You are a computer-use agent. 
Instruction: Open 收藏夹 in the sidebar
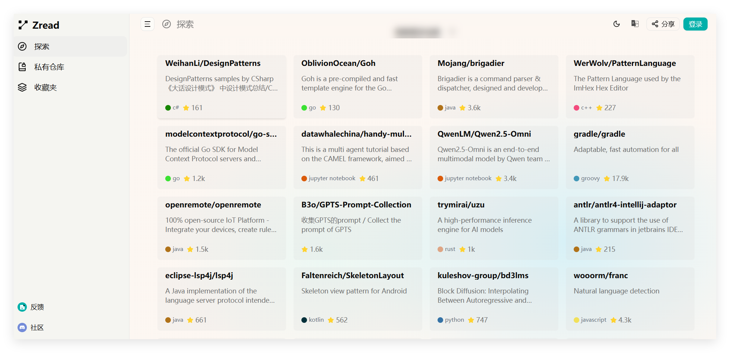click(71, 88)
